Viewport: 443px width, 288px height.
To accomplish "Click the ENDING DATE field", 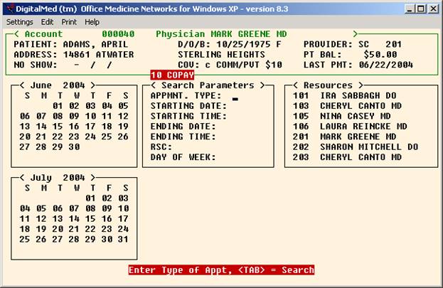I will pyautogui.click(x=245, y=127).
